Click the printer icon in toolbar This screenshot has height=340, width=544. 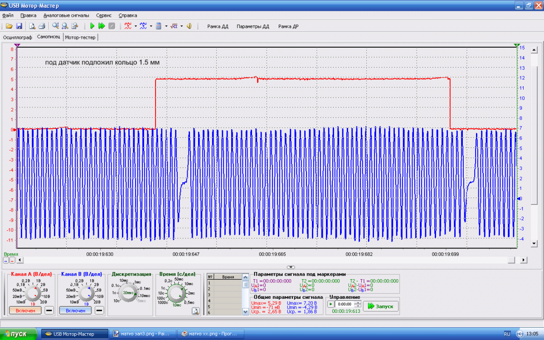[42, 26]
